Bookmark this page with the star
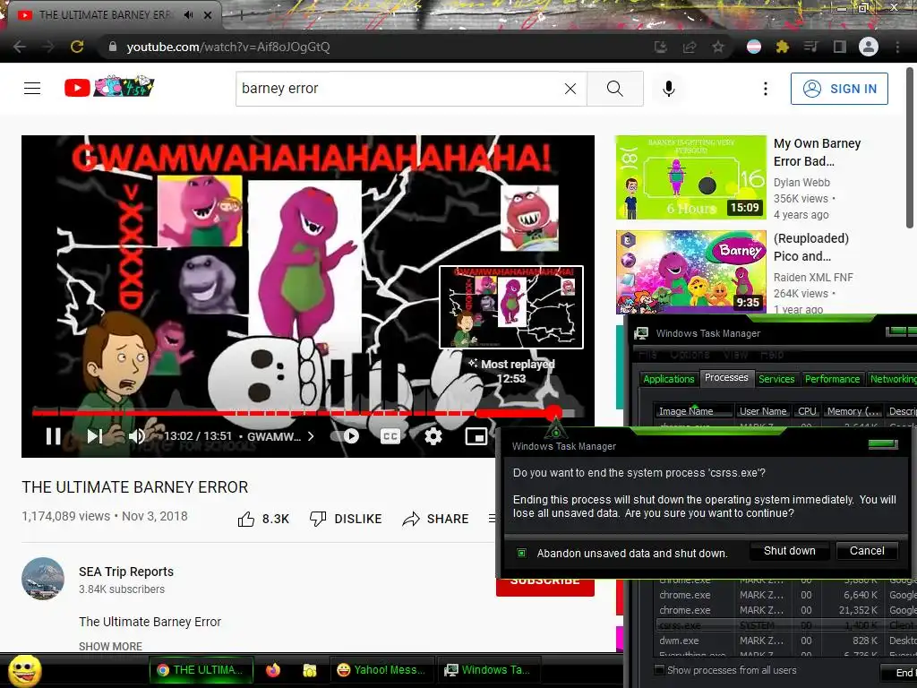 [718, 47]
